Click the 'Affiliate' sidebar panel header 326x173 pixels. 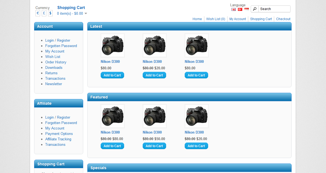[59, 103]
